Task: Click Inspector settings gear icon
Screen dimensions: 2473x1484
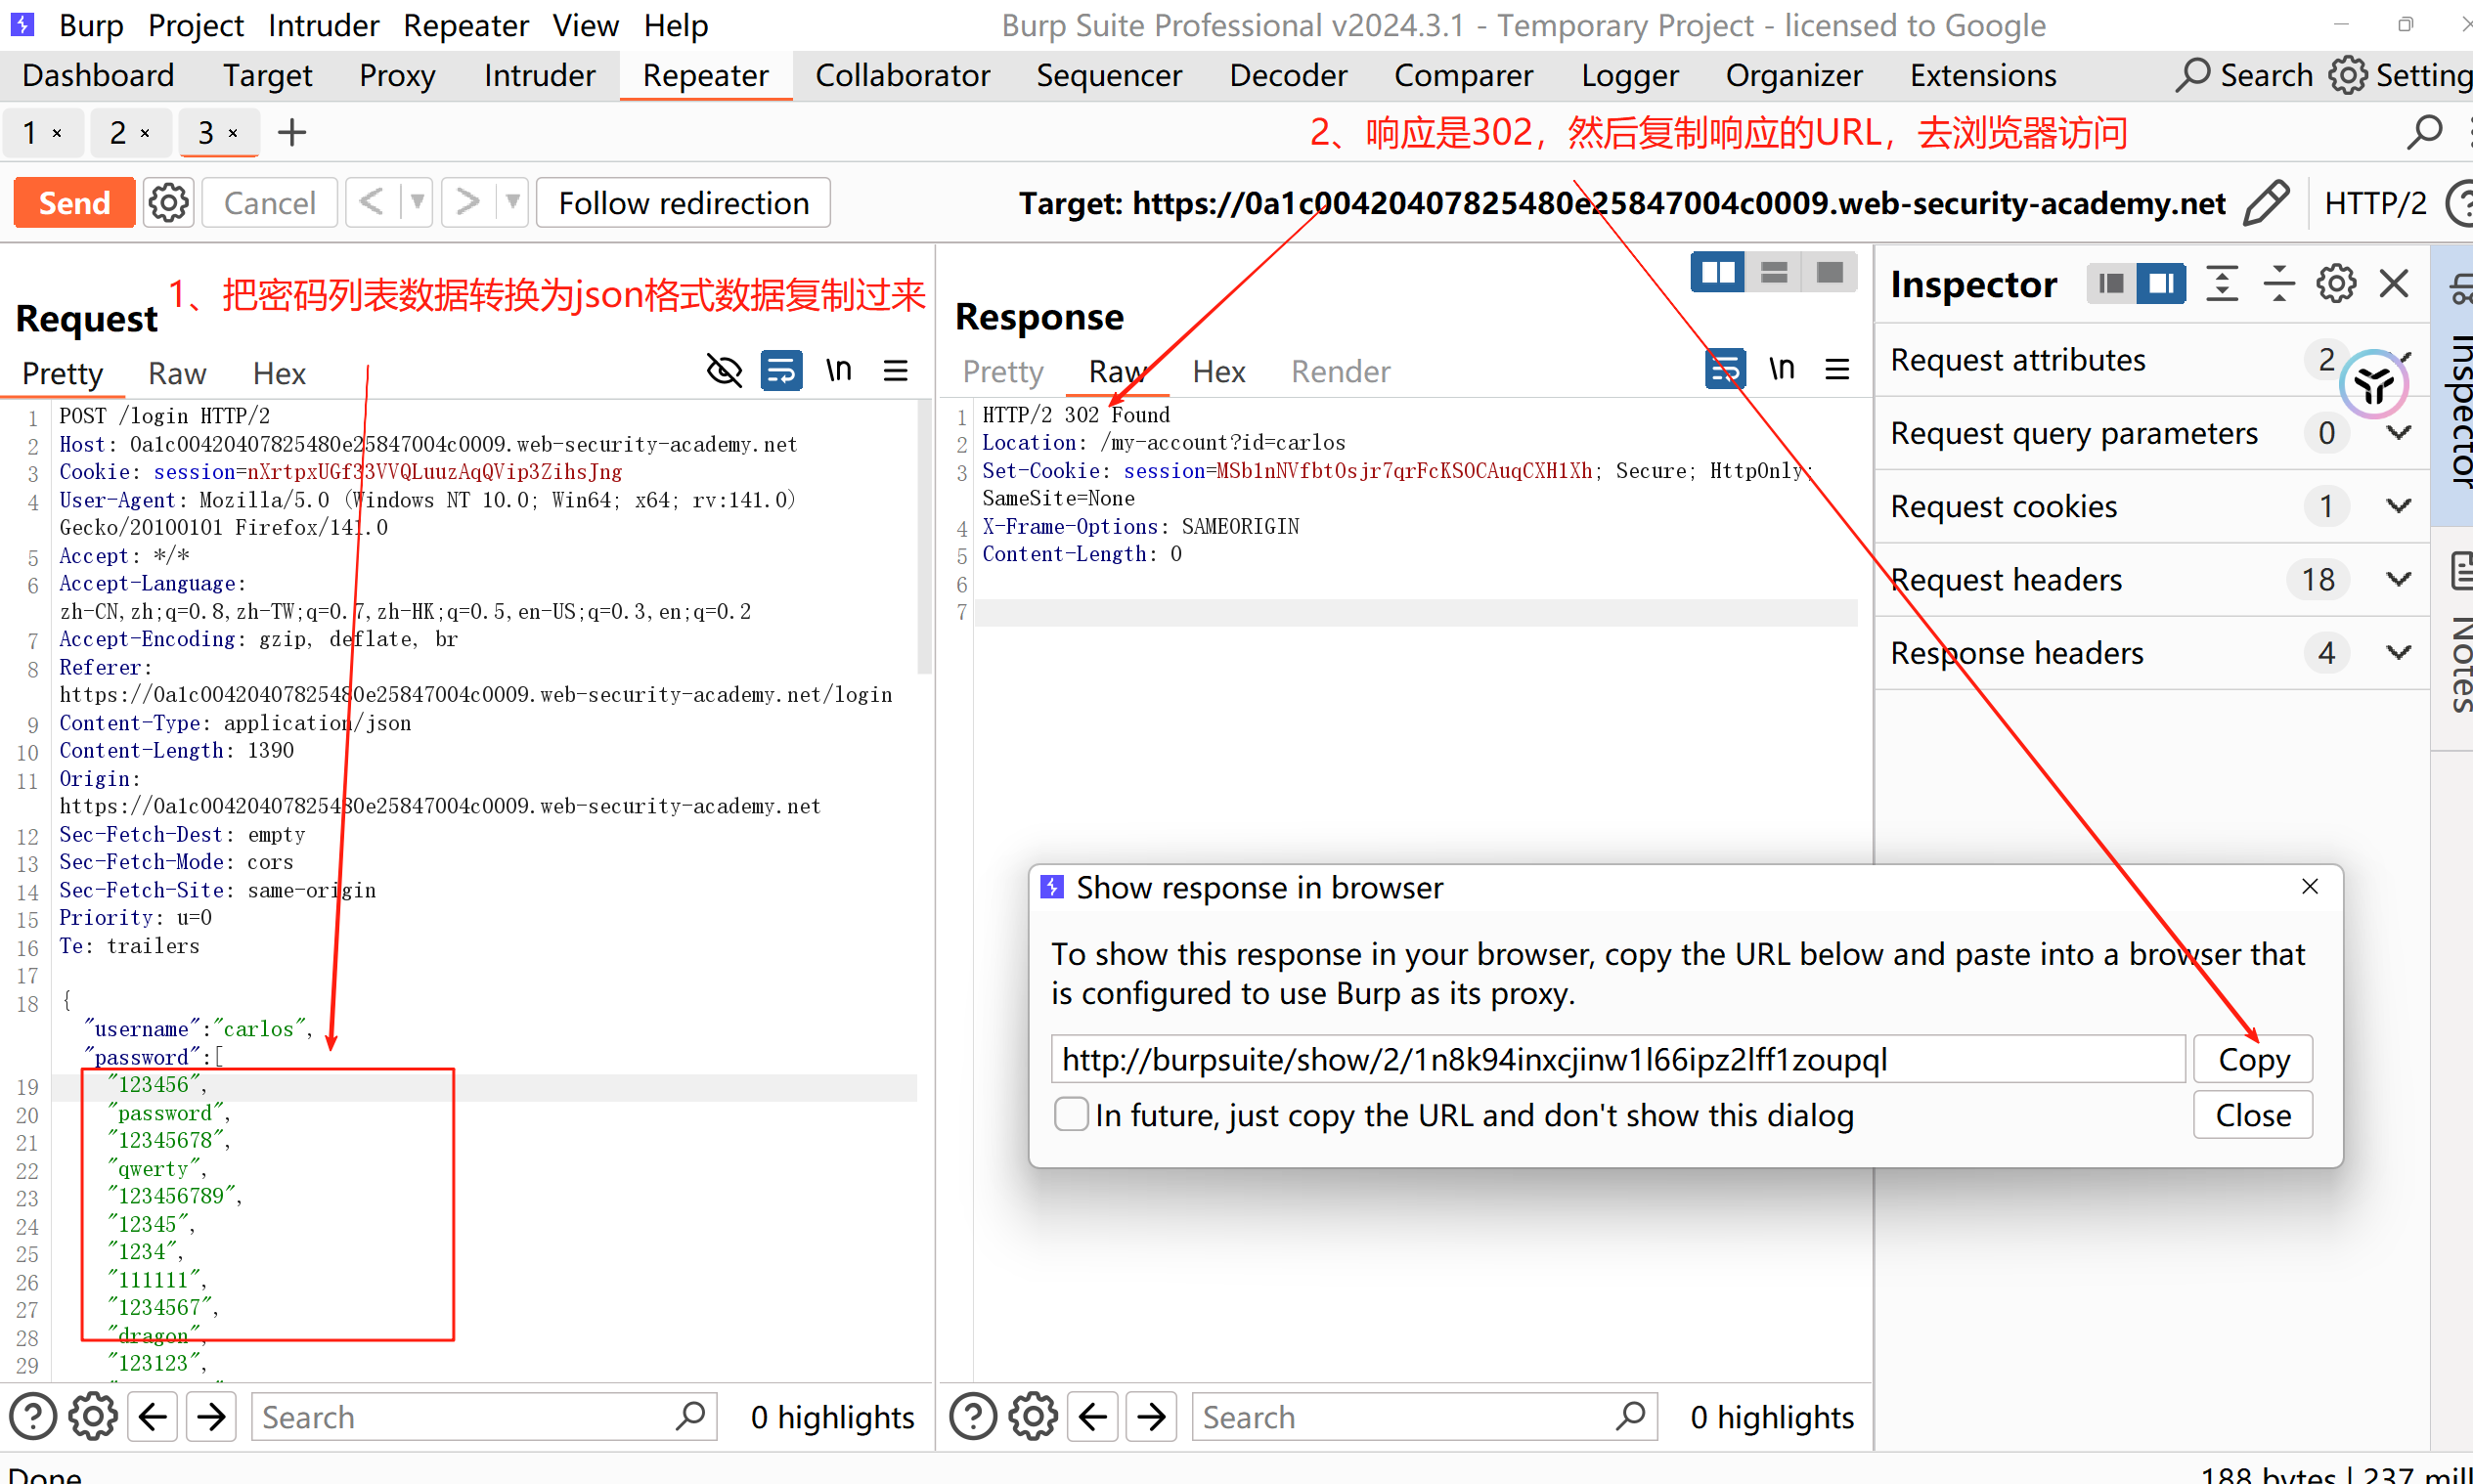Action: tap(2335, 284)
